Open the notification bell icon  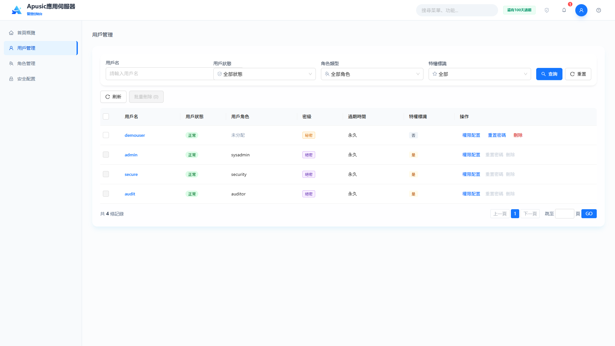564,10
